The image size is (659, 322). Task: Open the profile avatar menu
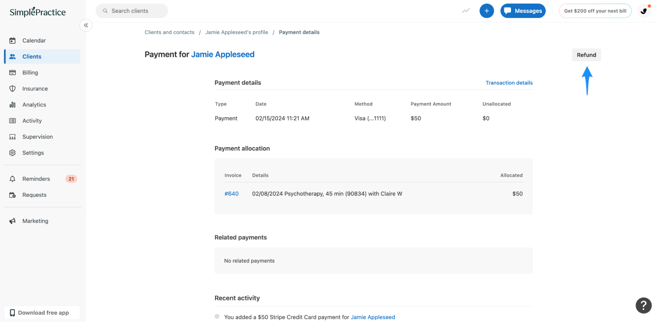[644, 11]
